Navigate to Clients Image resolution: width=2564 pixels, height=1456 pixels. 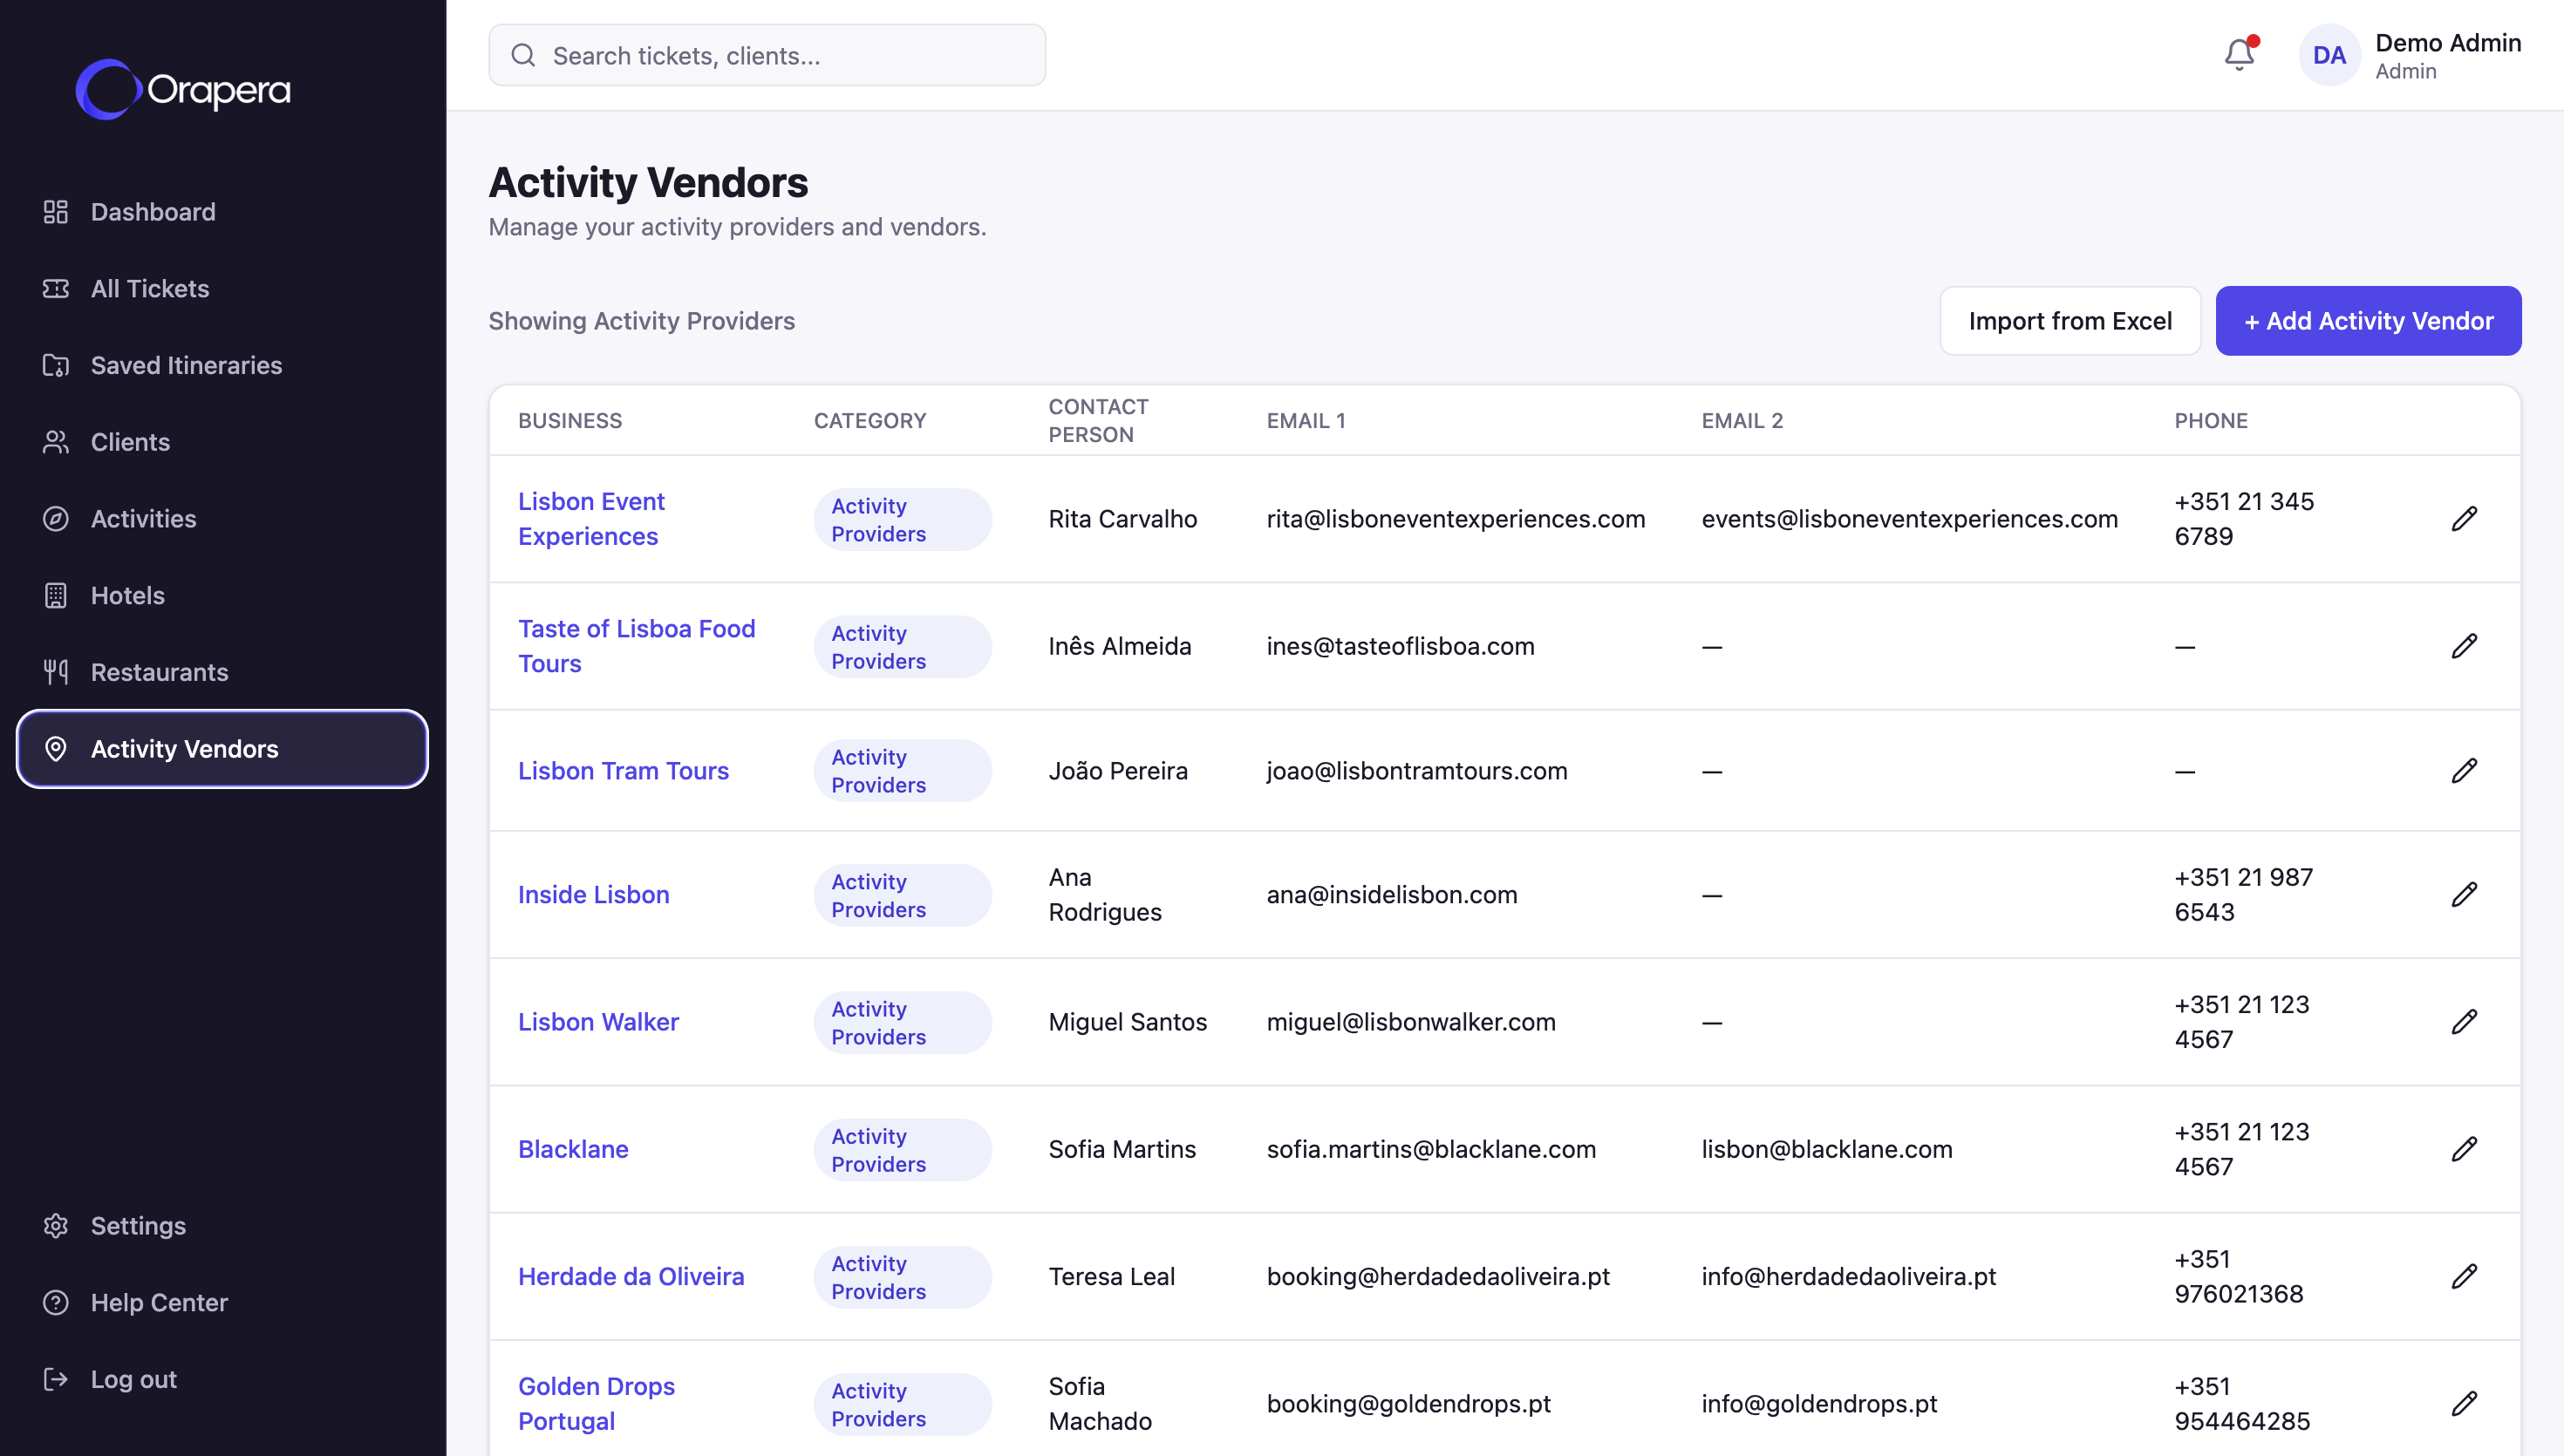pos(222,442)
